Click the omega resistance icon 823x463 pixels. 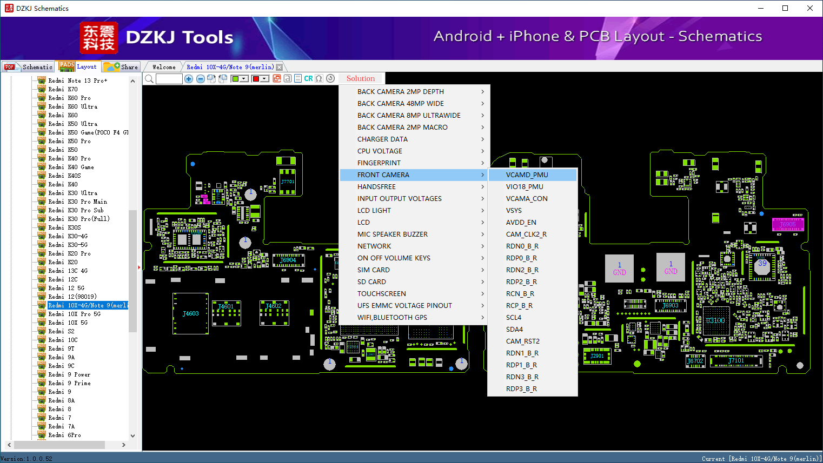[319, 78]
